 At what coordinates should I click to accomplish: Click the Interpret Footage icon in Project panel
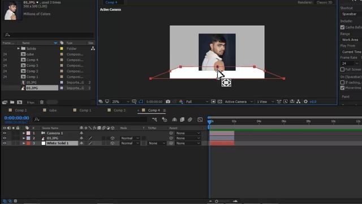click(5, 102)
